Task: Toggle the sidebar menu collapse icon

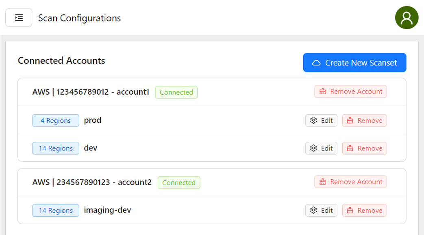Action: coord(19,18)
